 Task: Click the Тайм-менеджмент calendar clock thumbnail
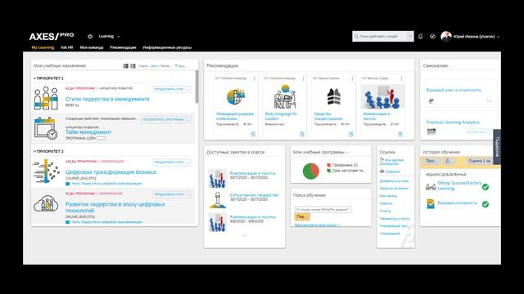[46, 128]
